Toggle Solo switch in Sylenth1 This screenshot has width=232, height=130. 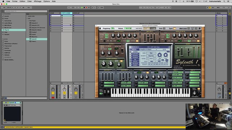pos(164,29)
